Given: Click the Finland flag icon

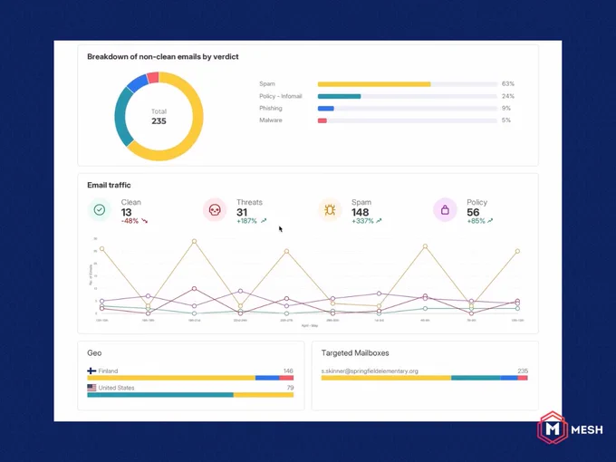Looking at the screenshot, I should pyautogui.click(x=91, y=371).
